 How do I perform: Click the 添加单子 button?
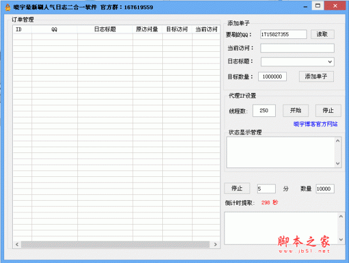pyautogui.click(x=316, y=76)
